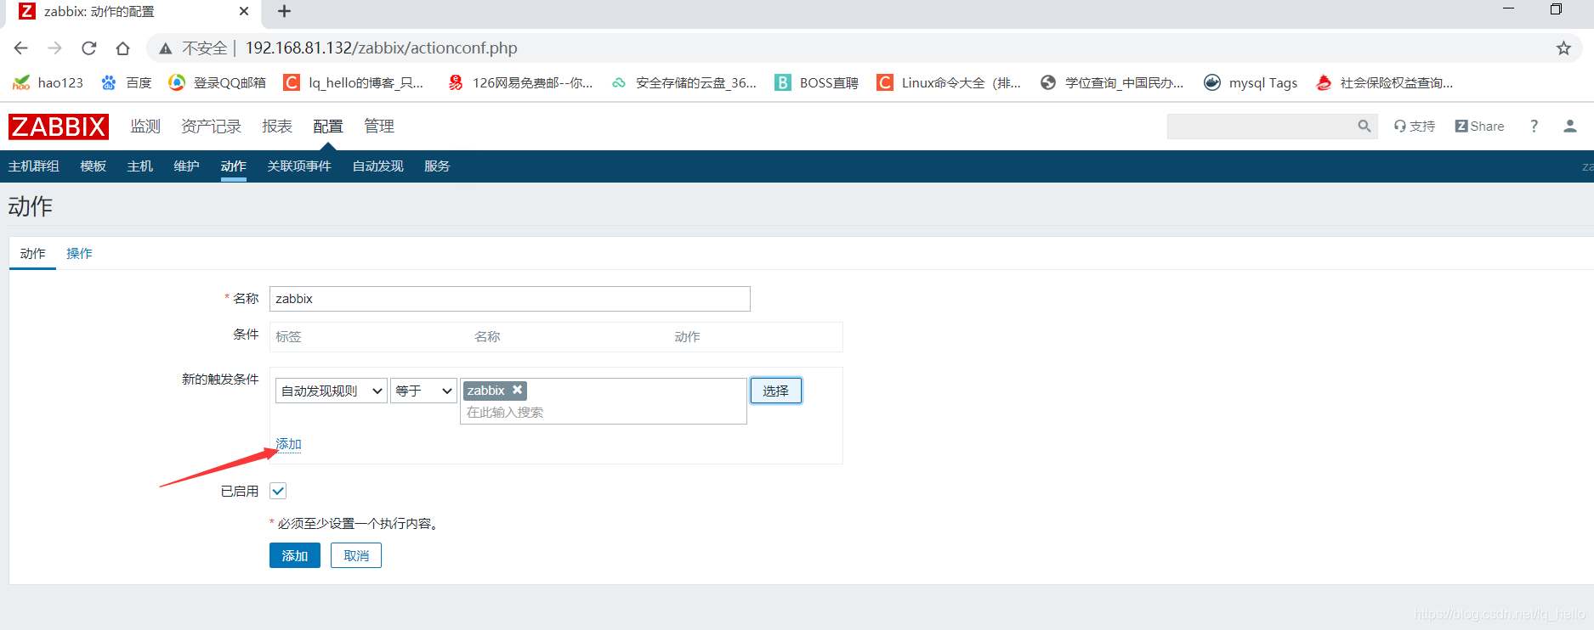
Task: Open the BOSS直聘 bookmark
Action: click(817, 82)
